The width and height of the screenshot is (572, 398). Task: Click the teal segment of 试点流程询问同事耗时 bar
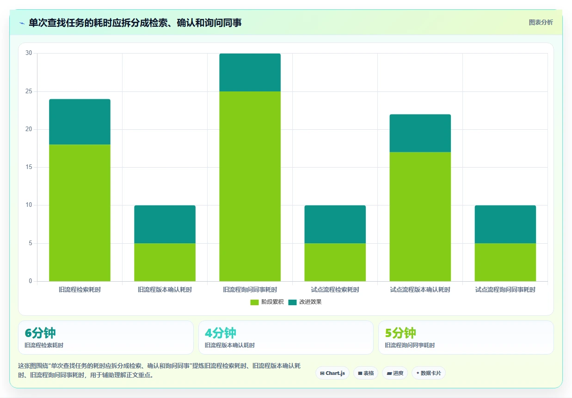coord(505,224)
